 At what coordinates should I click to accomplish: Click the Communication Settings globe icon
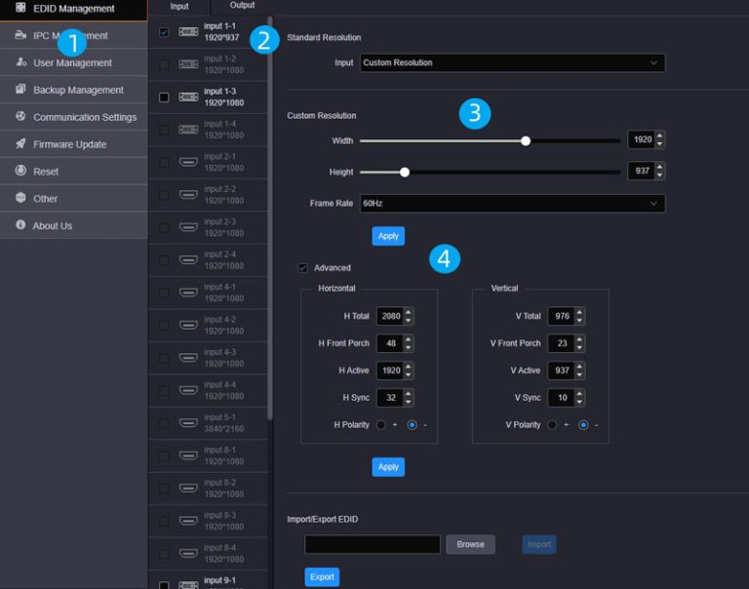(20, 117)
